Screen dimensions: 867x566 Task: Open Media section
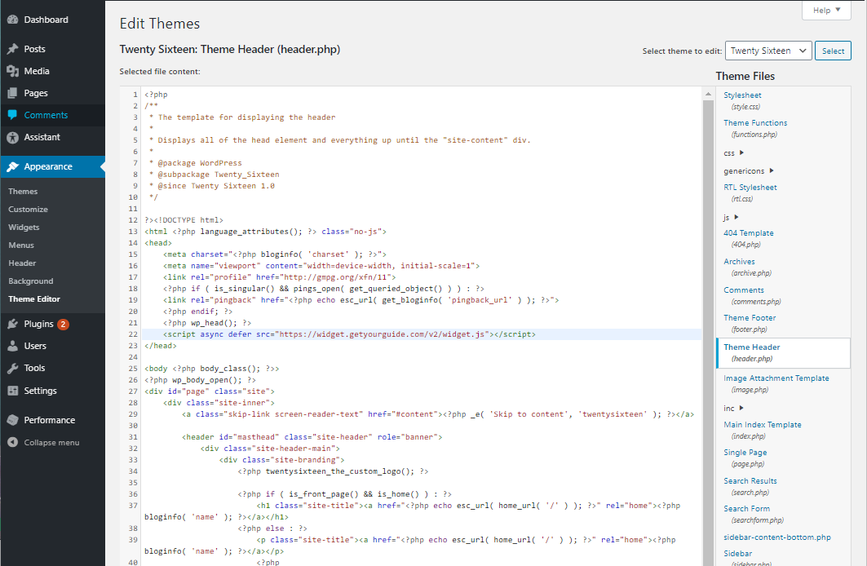52,71
